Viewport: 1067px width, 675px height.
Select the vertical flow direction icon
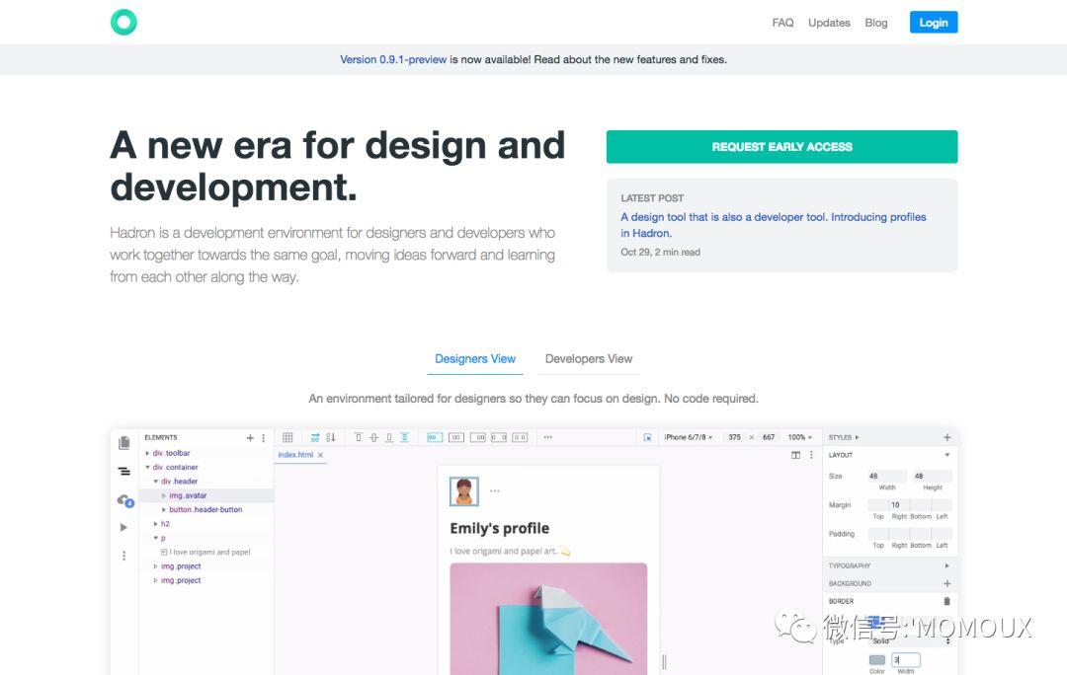(331, 437)
